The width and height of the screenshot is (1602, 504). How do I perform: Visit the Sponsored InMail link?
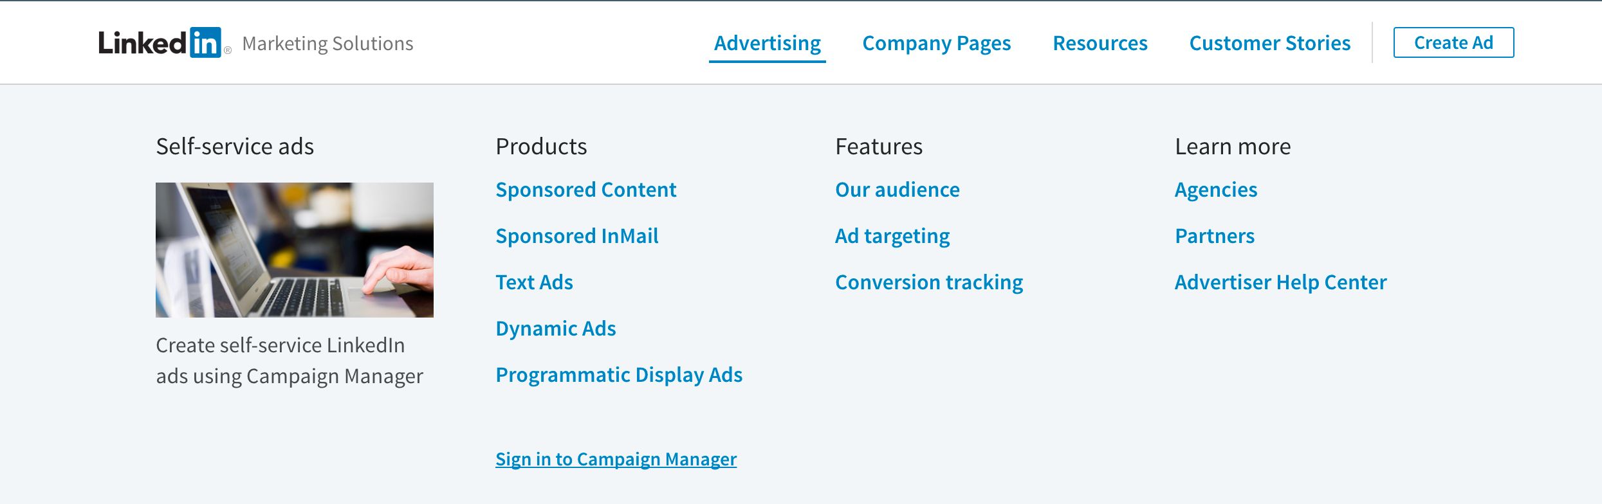coord(576,236)
